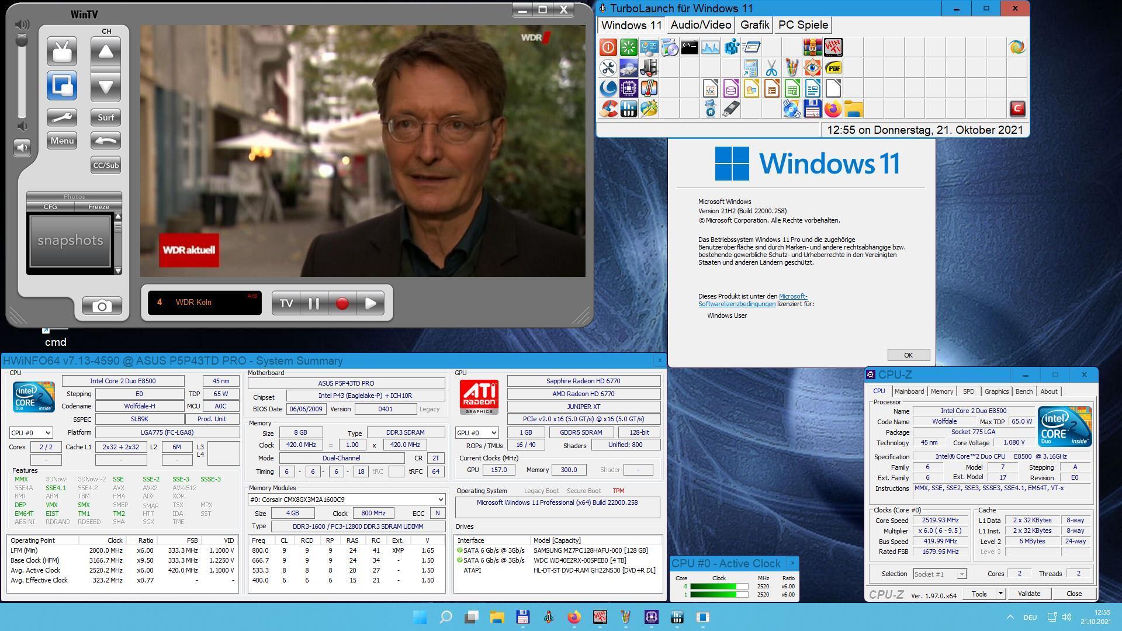Toggle the blue video window mode button
This screenshot has width=1122, height=631.
(61, 85)
